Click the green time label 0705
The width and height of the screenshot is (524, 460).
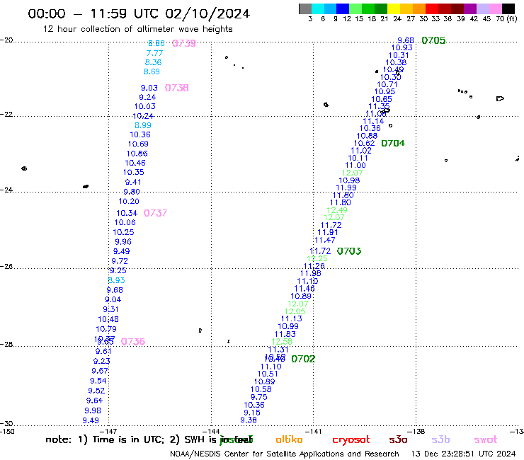(433, 40)
